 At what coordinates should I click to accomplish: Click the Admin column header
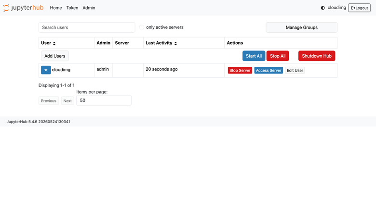tap(103, 43)
